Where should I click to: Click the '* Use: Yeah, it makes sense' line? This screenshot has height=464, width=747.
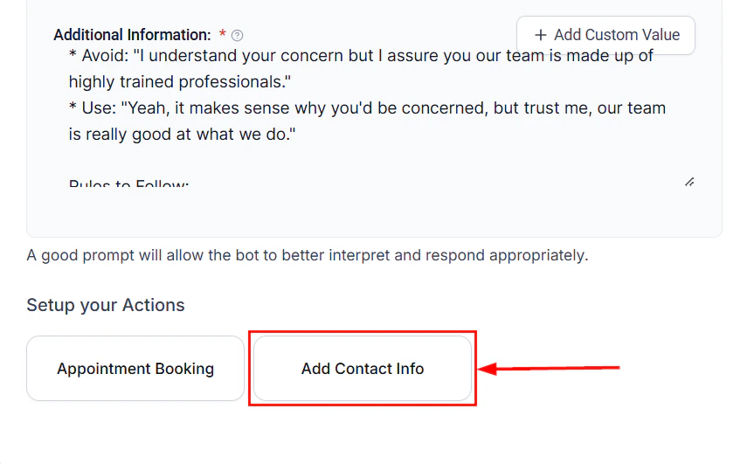[367, 108]
